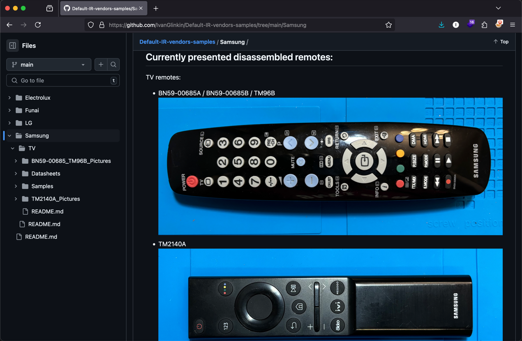
Task: Open the Electrolux folder
Action: coord(38,98)
